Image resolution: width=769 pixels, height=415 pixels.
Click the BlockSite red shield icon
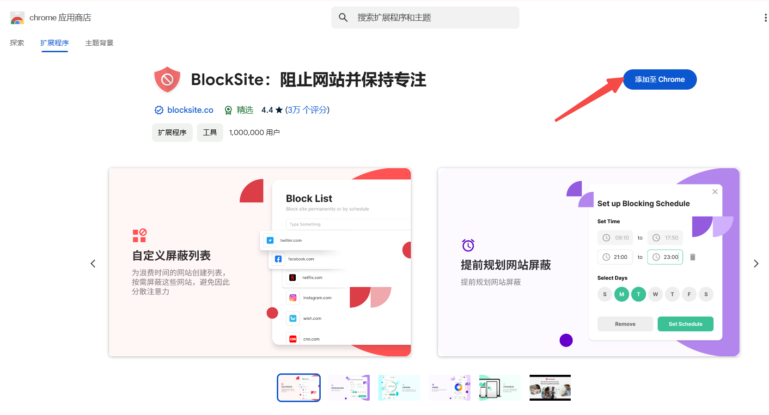[167, 80]
